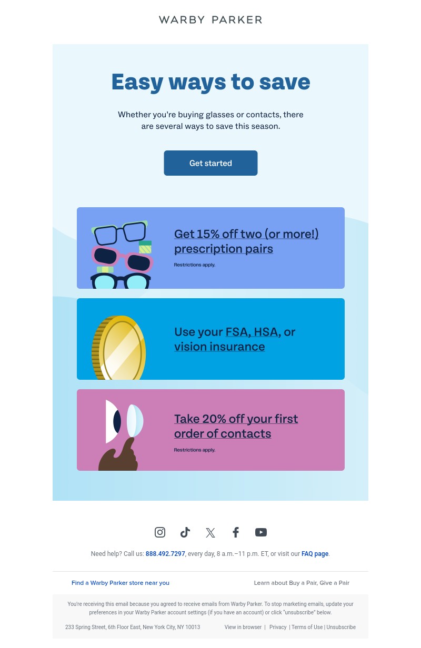Open Warby Parker's TikTok profile
Viewport: 421px width, 648px height.
[185, 532]
